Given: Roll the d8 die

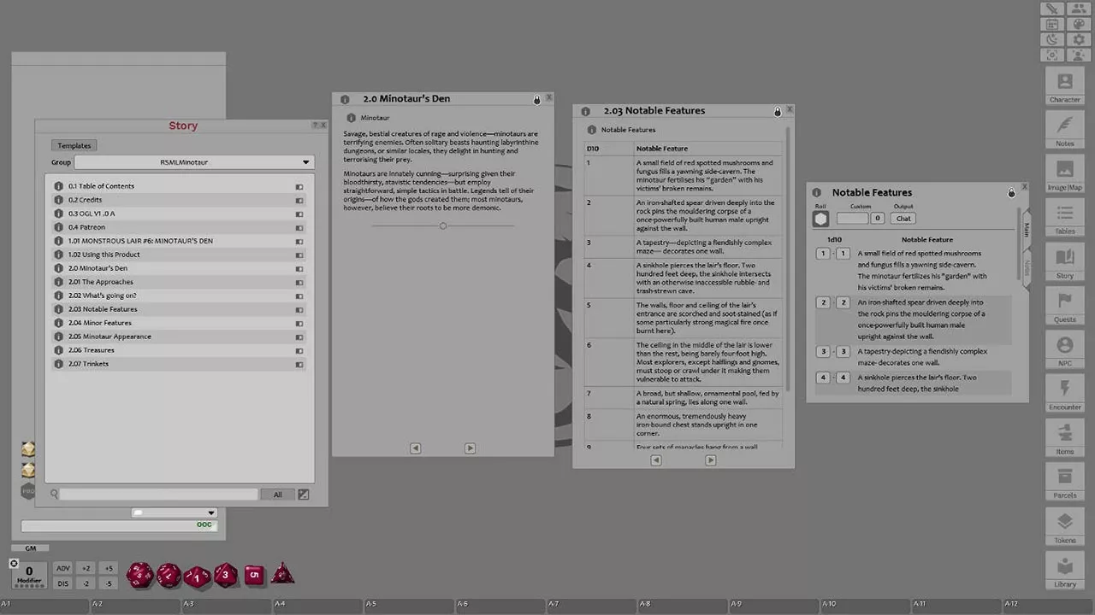Looking at the screenshot, I should tap(226, 575).
